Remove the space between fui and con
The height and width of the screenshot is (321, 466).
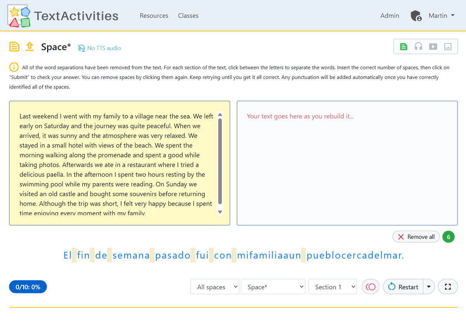pyautogui.click(x=211, y=255)
